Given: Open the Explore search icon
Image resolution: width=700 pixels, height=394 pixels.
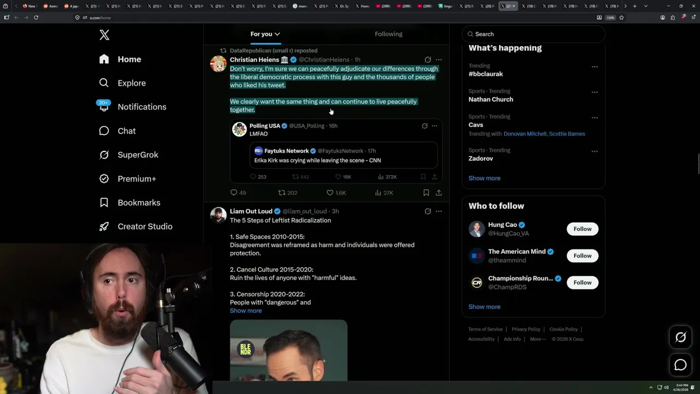Looking at the screenshot, I should 104,83.
